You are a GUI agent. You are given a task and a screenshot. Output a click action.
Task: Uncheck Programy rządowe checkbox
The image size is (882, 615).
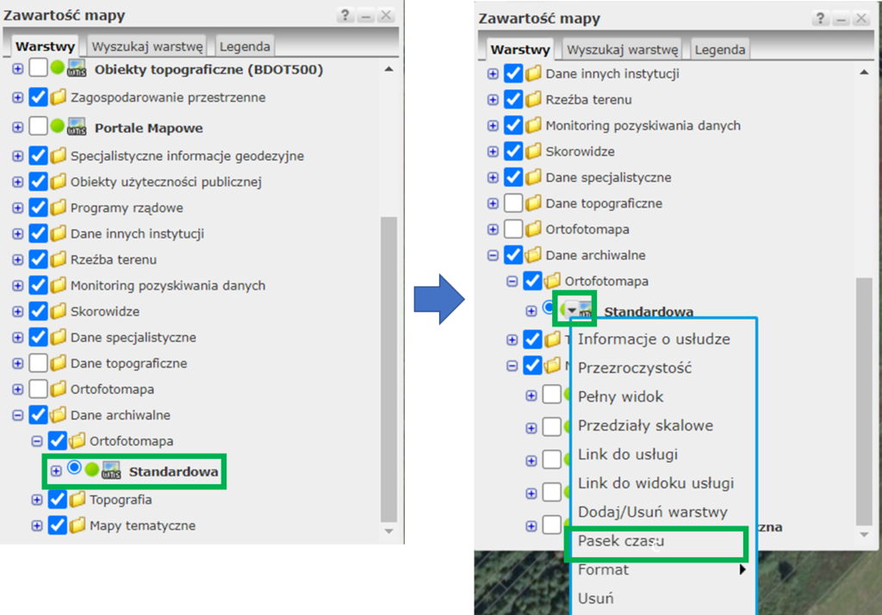[x=38, y=208]
